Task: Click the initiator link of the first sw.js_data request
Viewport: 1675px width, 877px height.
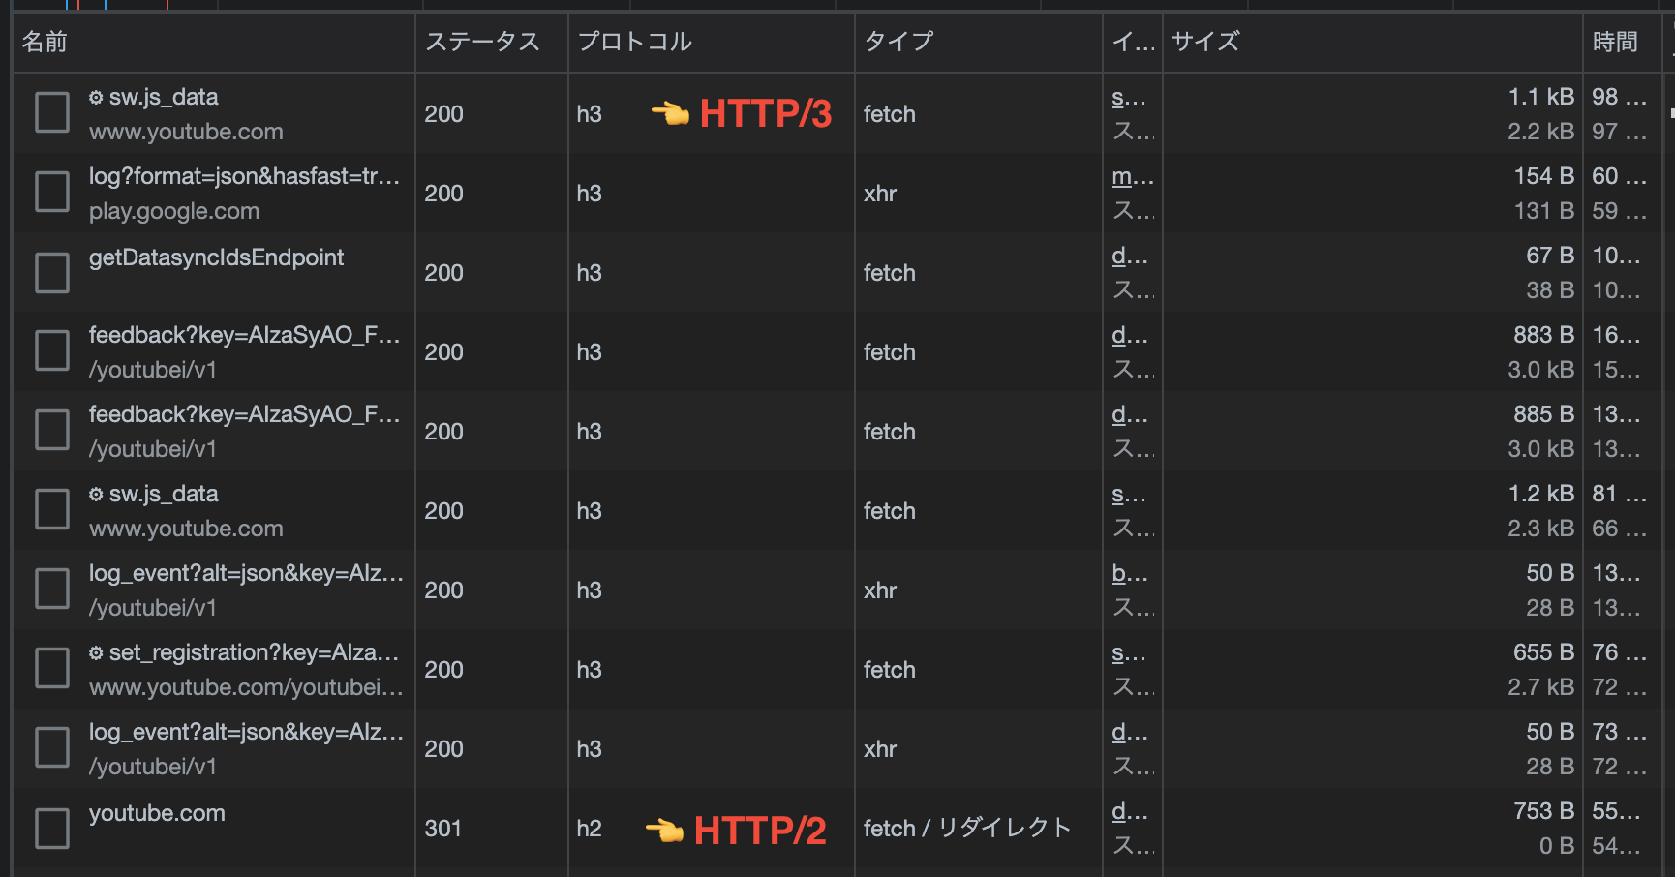Action: [1127, 97]
